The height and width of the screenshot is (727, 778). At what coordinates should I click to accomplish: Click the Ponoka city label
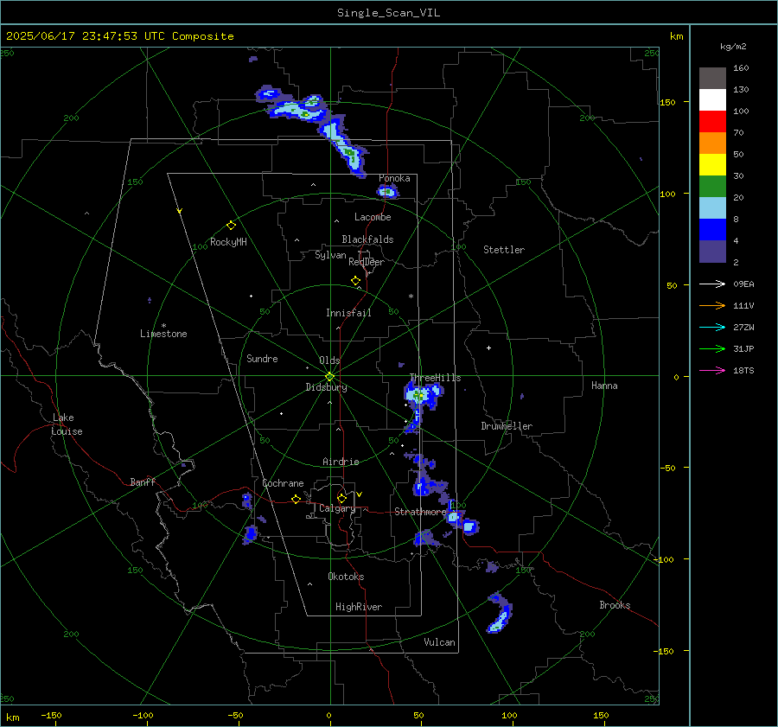pos(394,178)
